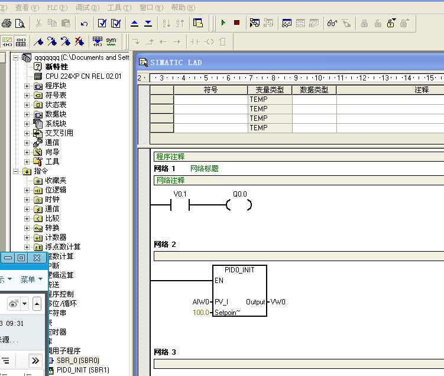Click the Chart Status graph icon
444x376 pixels.
click(287, 23)
